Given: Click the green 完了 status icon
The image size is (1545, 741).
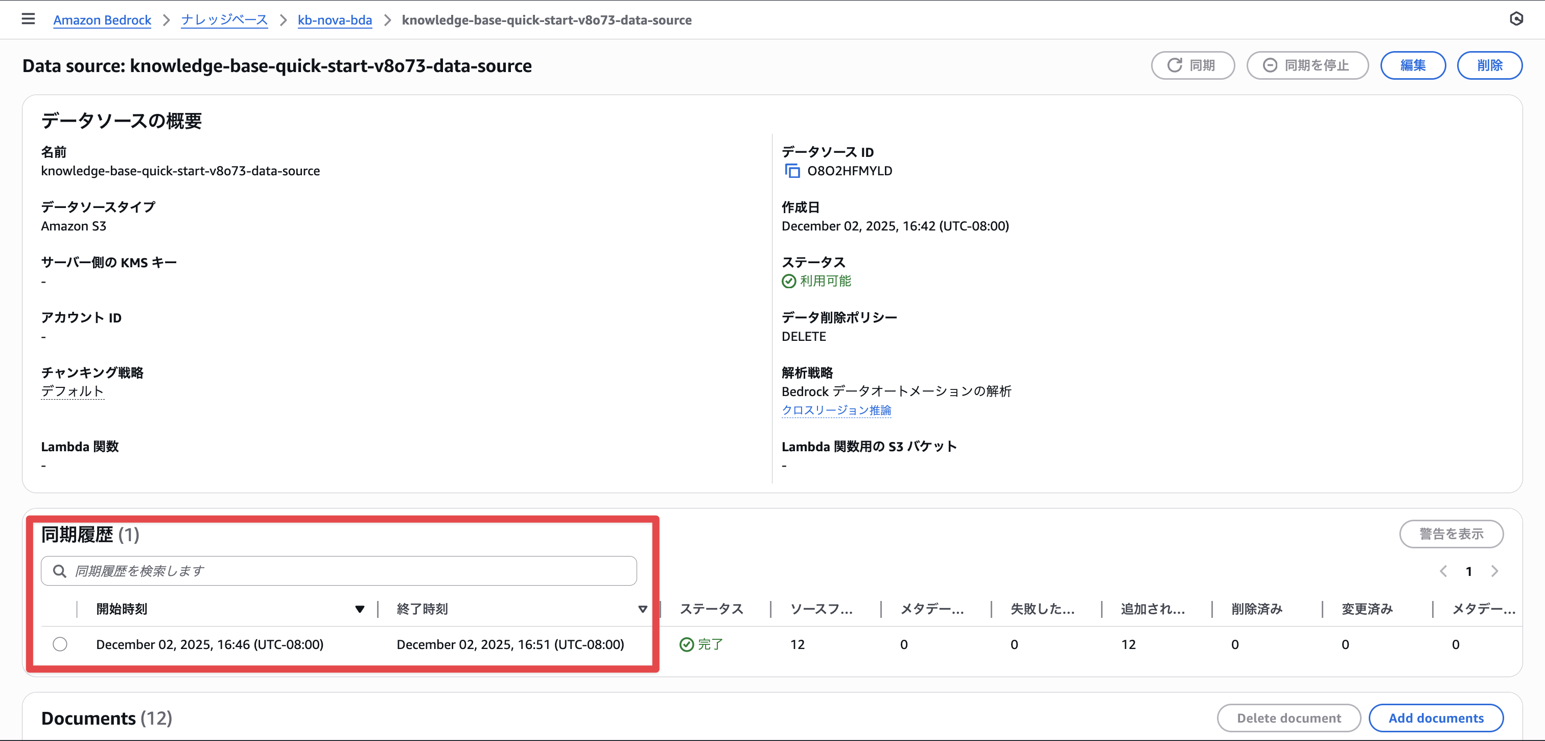Looking at the screenshot, I should 686,644.
